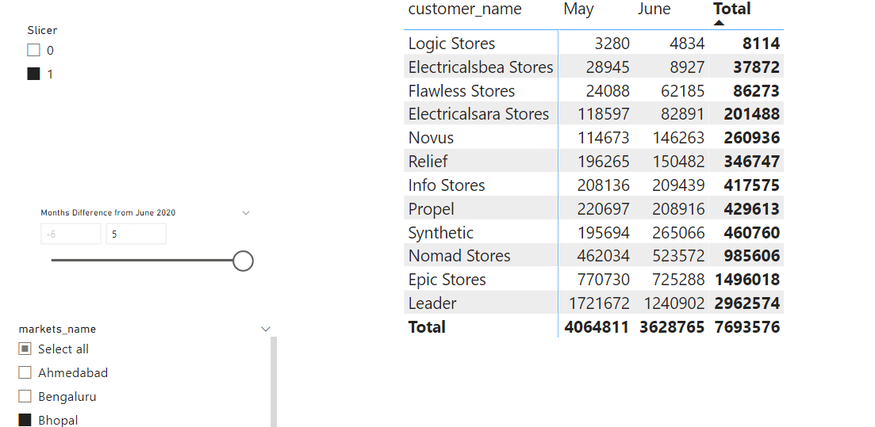Click the June column header

point(654,10)
